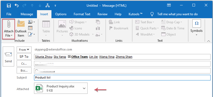Click the skyyang@extendoffice.com sender address
Image resolution: width=213 pixels, height=97 pixels.
click(x=53, y=50)
